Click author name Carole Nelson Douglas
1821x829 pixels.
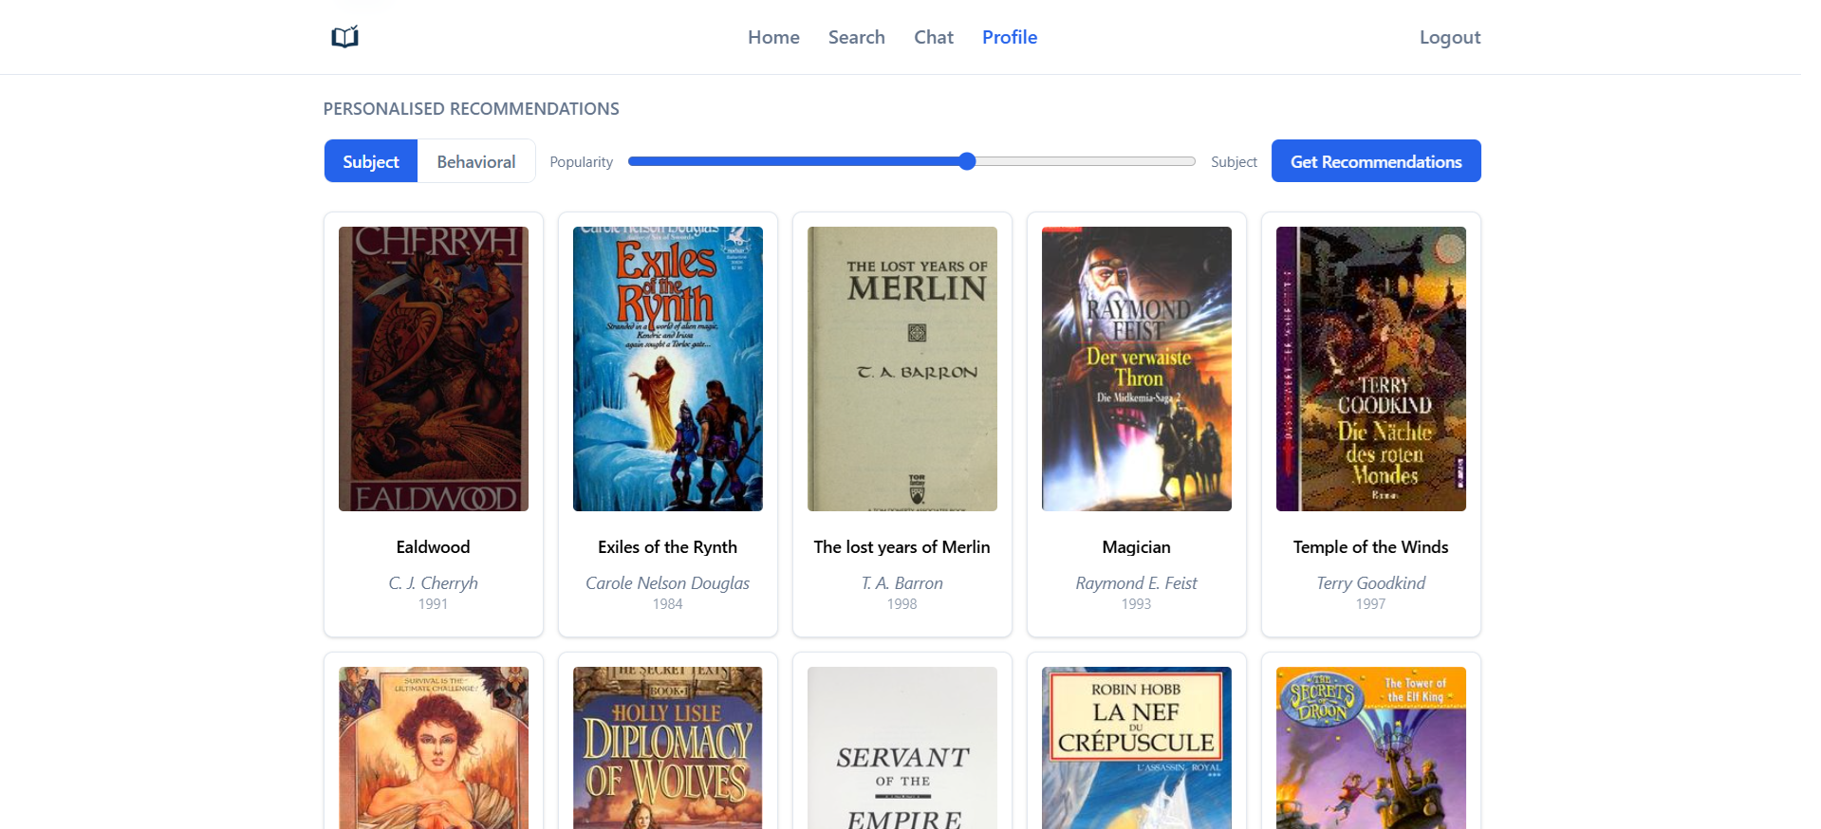click(668, 583)
